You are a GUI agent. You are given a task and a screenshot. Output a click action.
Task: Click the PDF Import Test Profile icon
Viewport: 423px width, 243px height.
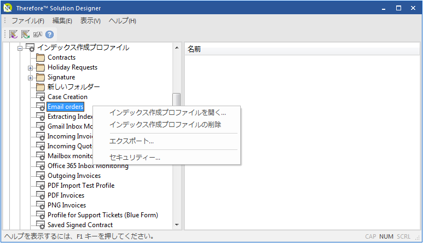pyautogui.click(x=40, y=186)
